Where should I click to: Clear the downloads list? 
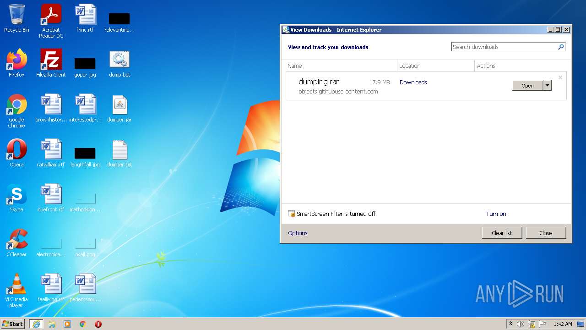point(502,233)
